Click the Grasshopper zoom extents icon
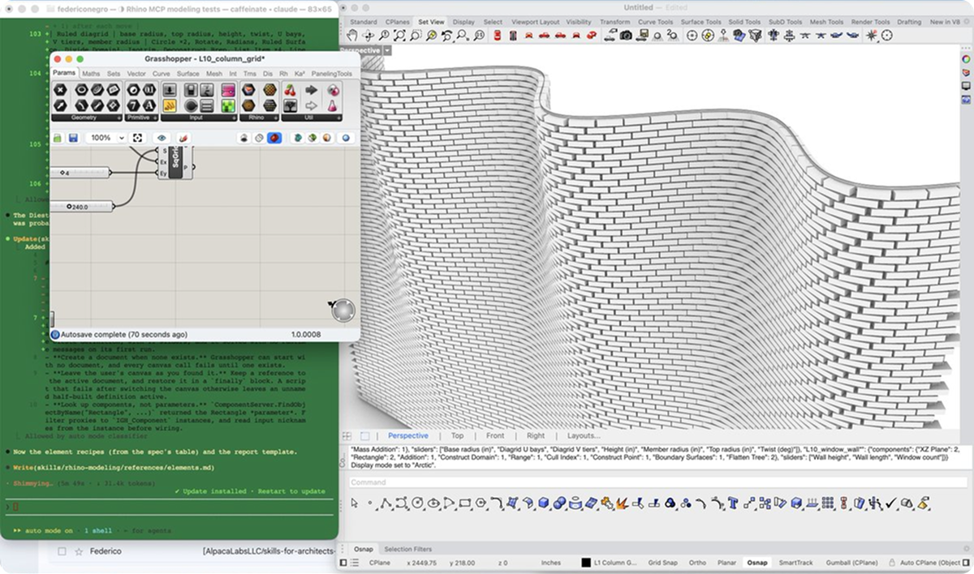Image resolution: width=974 pixels, height=574 pixels. pyautogui.click(x=138, y=138)
